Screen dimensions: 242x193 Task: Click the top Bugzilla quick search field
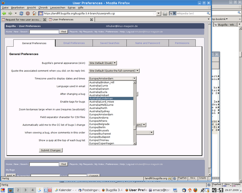click(x=44, y=32)
